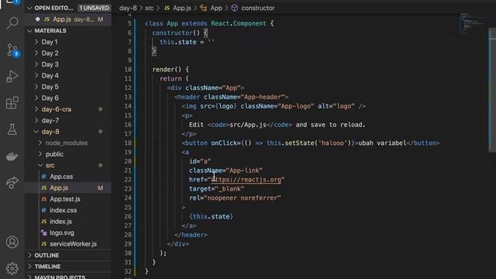The image size is (496, 279).
Task: Click the logo.svg file icon
Action: tap(44, 232)
